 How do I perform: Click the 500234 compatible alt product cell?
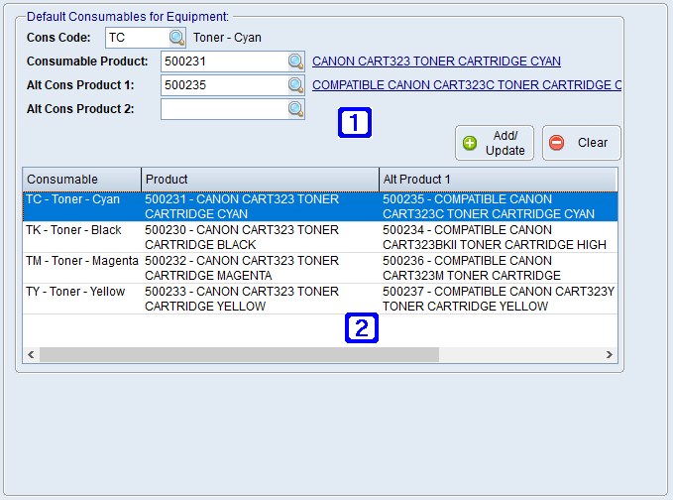[x=499, y=237]
